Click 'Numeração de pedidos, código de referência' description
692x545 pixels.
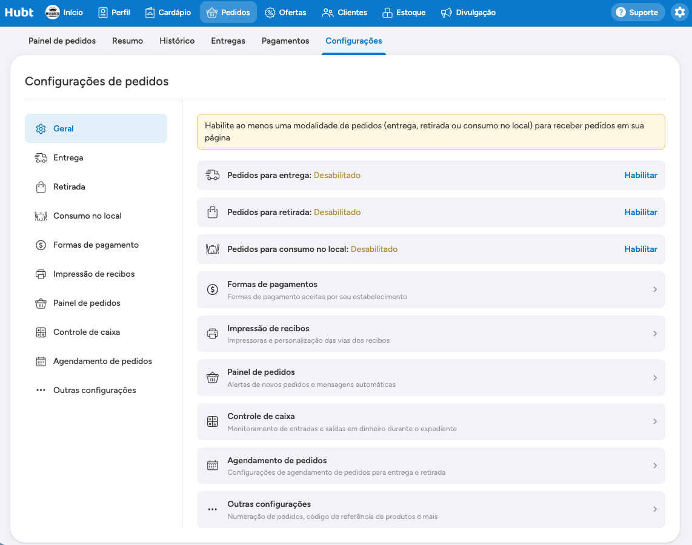(333, 517)
